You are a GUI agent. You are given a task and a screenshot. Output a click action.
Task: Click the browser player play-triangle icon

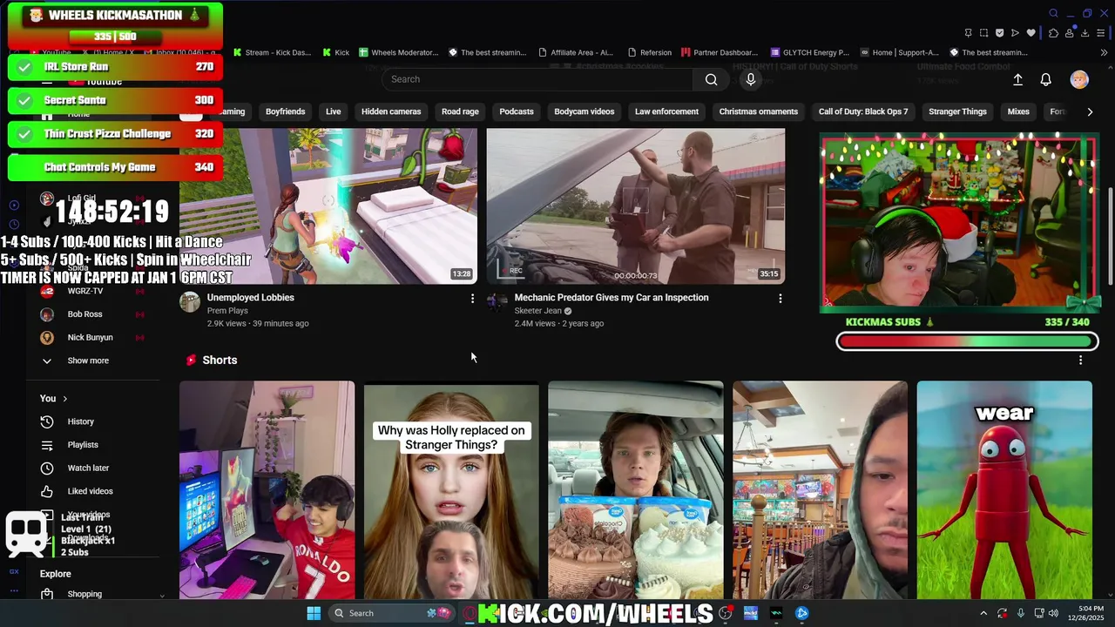(x=1015, y=33)
